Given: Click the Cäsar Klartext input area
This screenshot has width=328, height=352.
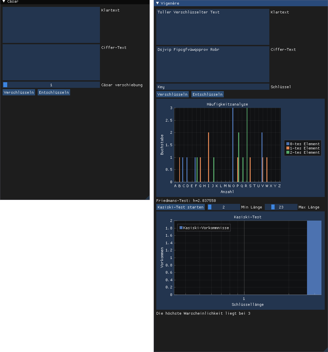Looking at the screenshot, I should click(x=51, y=25).
